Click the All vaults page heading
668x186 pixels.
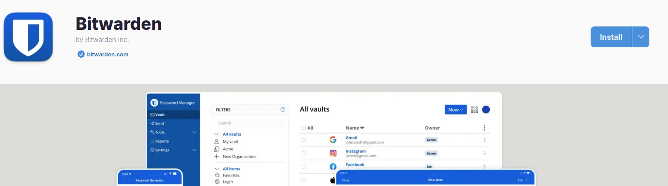pyautogui.click(x=315, y=109)
